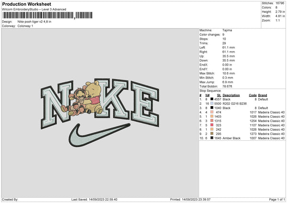The height and width of the screenshot is (203, 287).
Task: Click the swatch beside stitch count 242
Action: click(212, 129)
